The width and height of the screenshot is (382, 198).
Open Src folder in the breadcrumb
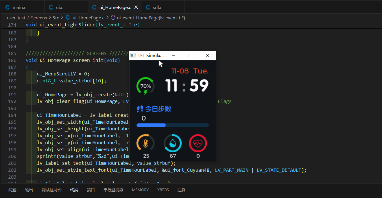(56, 18)
